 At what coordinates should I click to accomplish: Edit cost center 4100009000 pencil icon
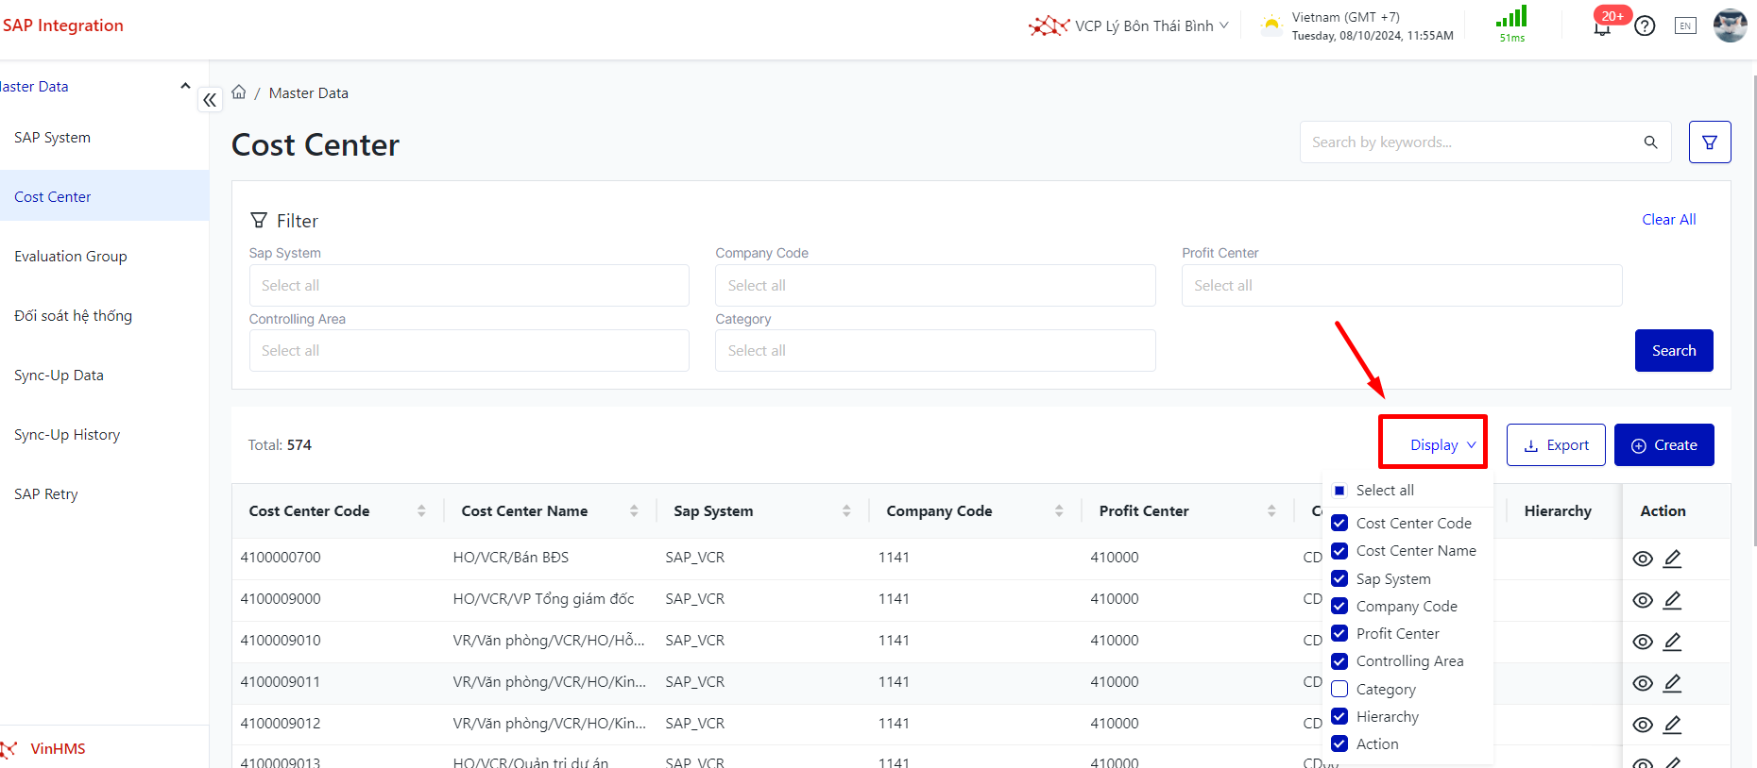pos(1672,600)
